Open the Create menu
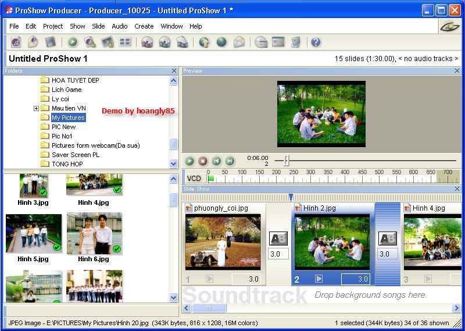 coord(144,26)
